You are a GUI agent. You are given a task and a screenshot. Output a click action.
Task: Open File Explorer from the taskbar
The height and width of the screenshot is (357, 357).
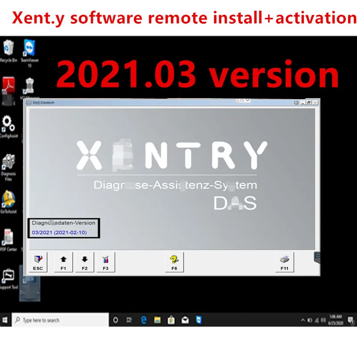pos(158,320)
